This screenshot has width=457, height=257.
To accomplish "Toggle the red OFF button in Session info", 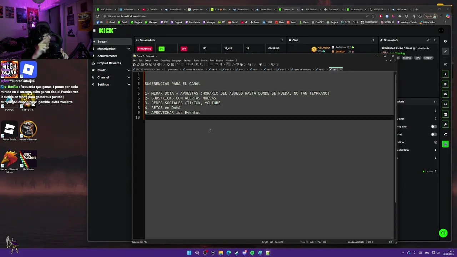I will (184, 49).
